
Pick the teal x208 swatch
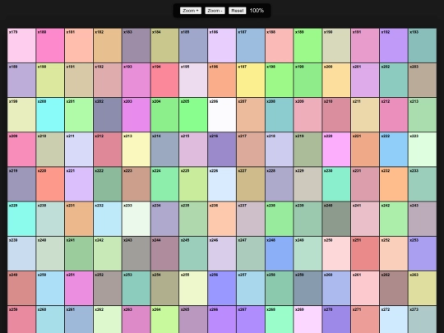coord(280,114)
